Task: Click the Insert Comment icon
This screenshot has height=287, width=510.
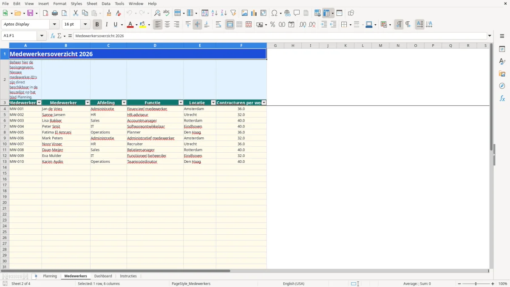Action: click(x=297, y=13)
